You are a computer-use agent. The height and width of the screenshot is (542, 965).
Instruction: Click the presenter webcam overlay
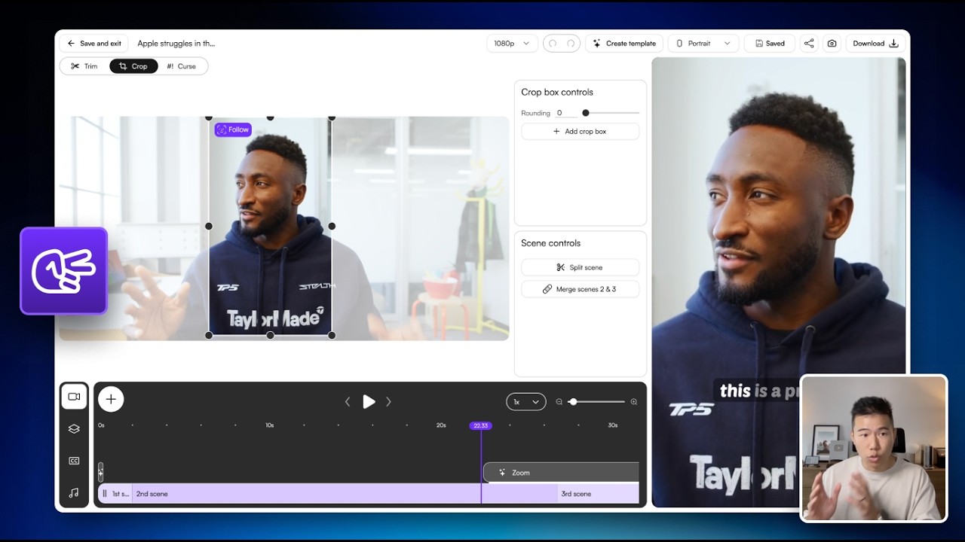click(x=874, y=448)
